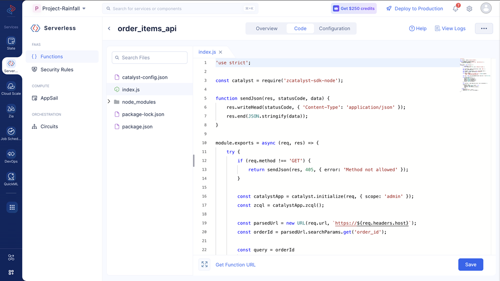Expand the node_modules folder
The image size is (500, 281).
tap(109, 101)
